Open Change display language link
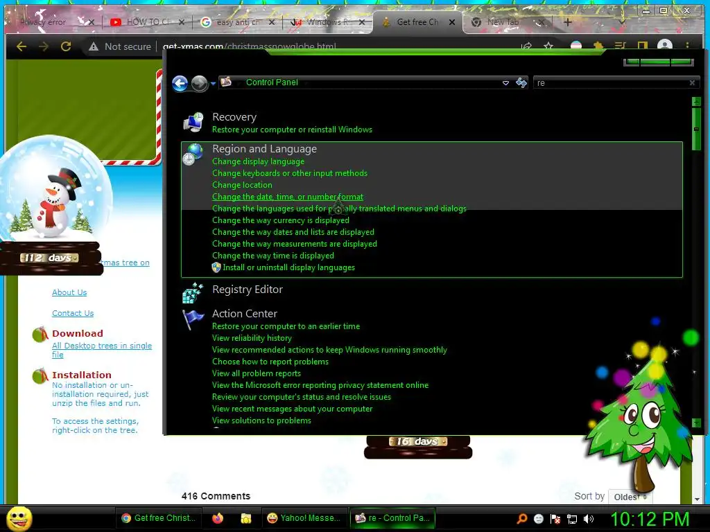Image resolution: width=710 pixels, height=532 pixels. click(x=258, y=161)
